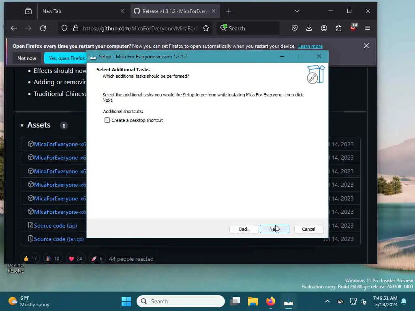Click the network display tray icon
Image resolution: width=415 pixels, height=311 pixels.
[x=353, y=301]
